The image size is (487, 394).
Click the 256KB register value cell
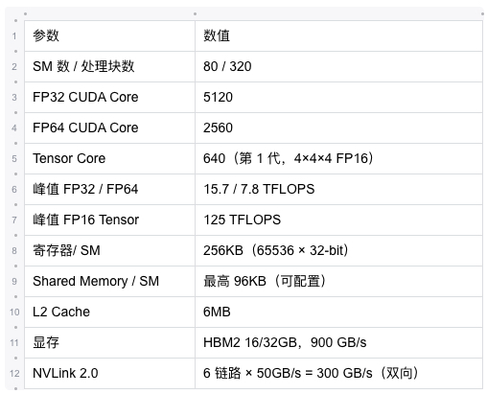tap(338, 250)
